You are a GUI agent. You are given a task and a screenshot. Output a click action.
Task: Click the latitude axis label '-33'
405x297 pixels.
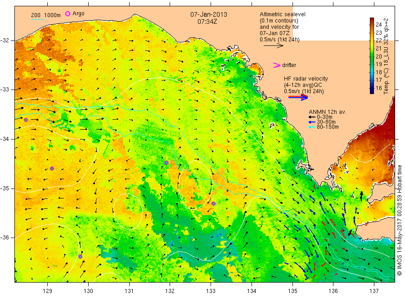(x=4, y=90)
